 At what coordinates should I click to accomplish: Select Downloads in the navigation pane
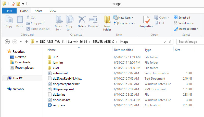click(x=22, y=62)
